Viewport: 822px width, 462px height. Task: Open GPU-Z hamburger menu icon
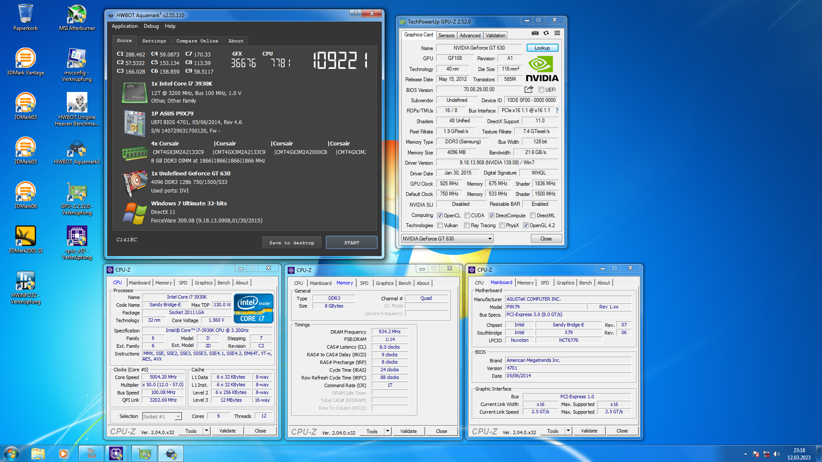pyautogui.click(x=557, y=33)
